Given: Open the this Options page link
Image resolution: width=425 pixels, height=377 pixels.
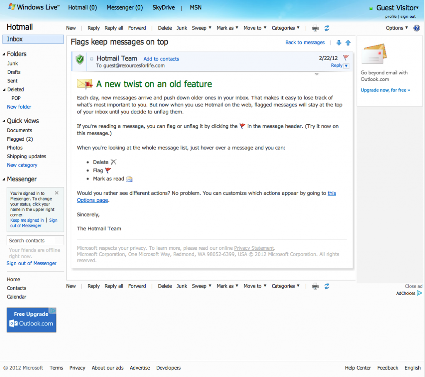Looking at the screenshot, I should tap(332, 193).
